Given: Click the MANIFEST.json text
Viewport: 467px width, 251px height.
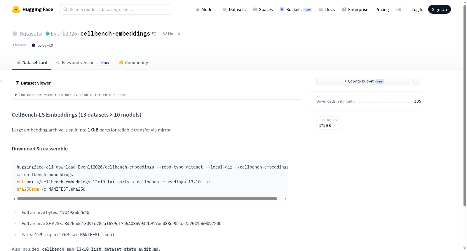Looking at the screenshot, I should pyautogui.click(x=96, y=235).
